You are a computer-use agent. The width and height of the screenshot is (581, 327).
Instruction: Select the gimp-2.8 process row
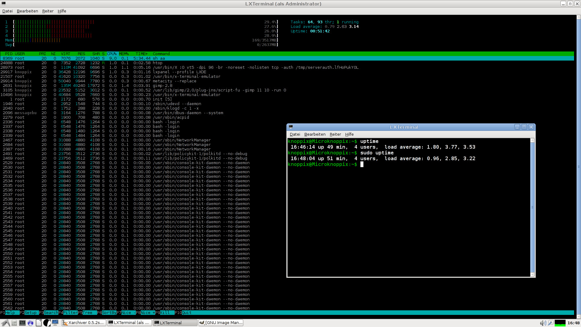click(287, 85)
